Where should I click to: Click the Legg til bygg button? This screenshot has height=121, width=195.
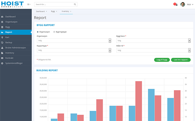click(162, 60)
